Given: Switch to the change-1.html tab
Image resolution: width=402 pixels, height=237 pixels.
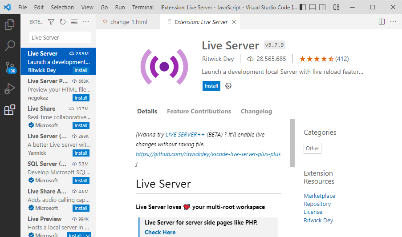Looking at the screenshot, I should (128, 22).
